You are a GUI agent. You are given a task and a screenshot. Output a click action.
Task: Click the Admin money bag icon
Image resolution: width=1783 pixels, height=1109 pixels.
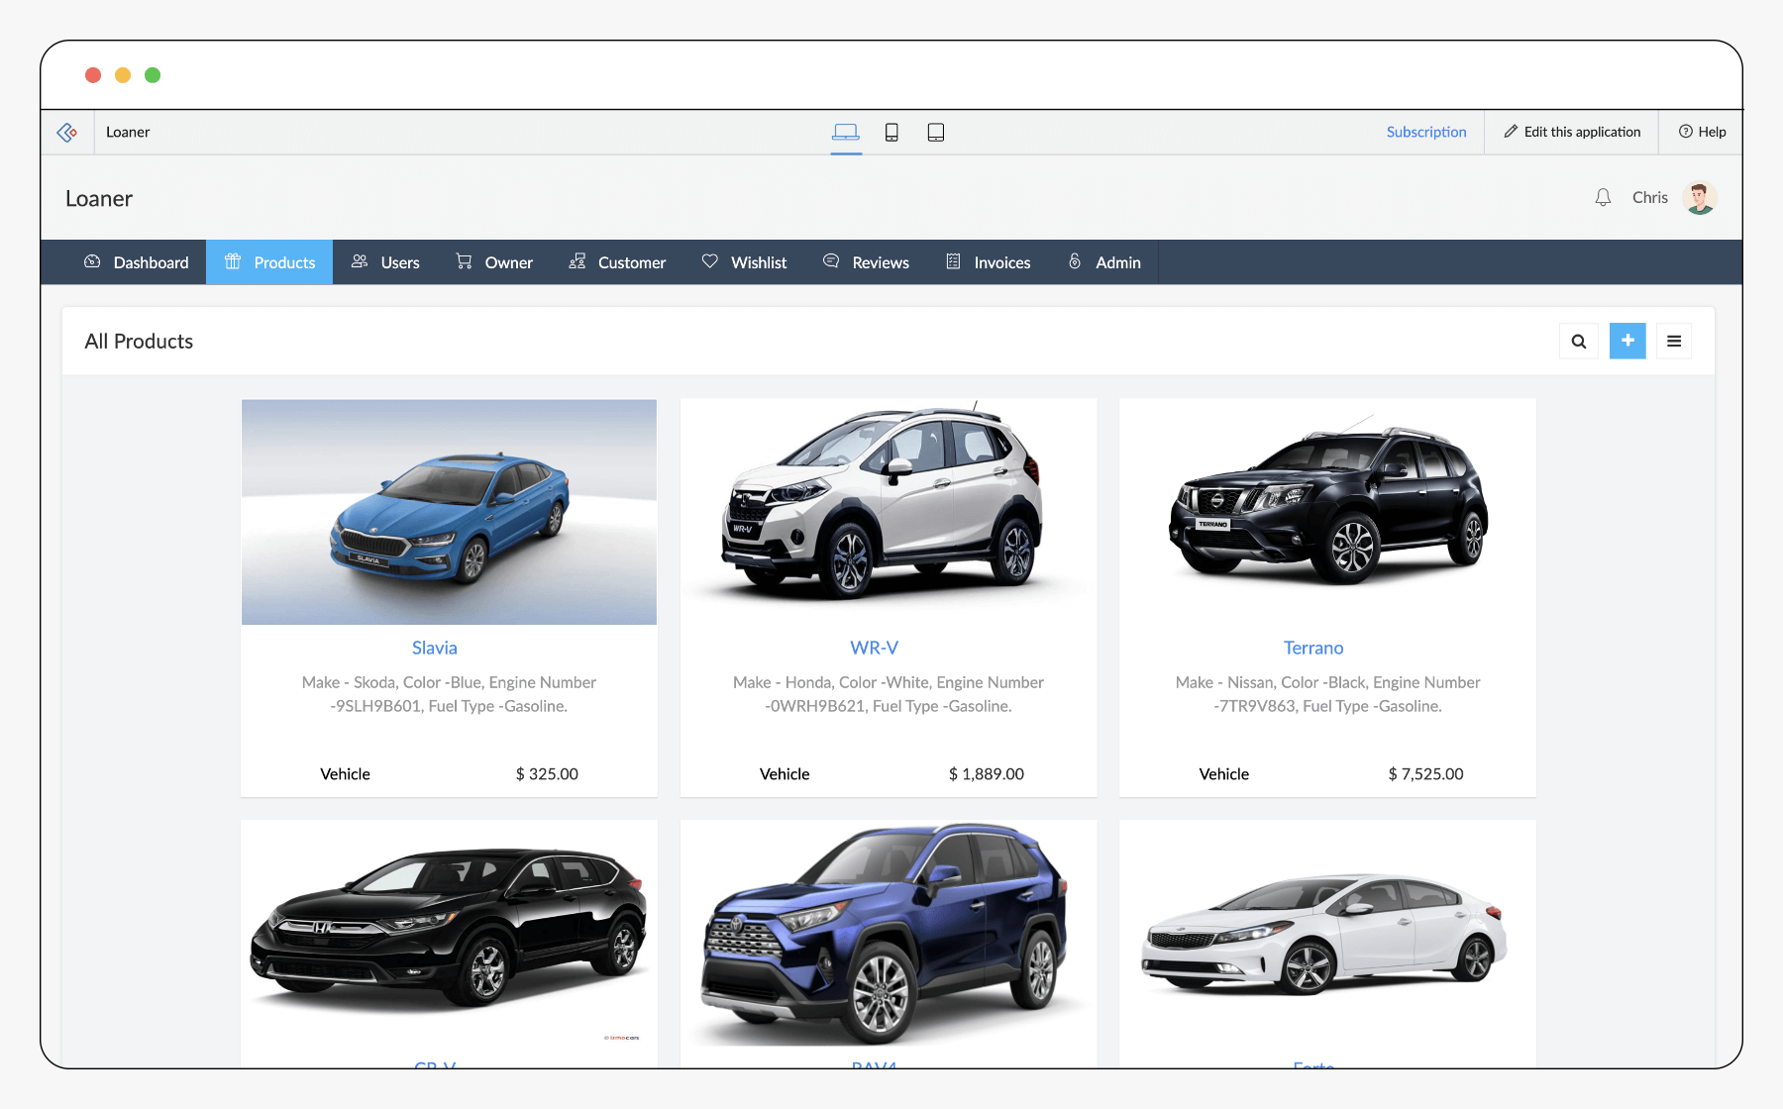[1075, 261]
